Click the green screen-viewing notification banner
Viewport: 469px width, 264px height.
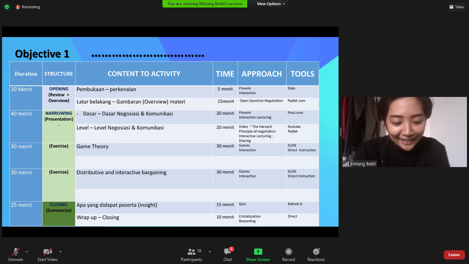(205, 4)
